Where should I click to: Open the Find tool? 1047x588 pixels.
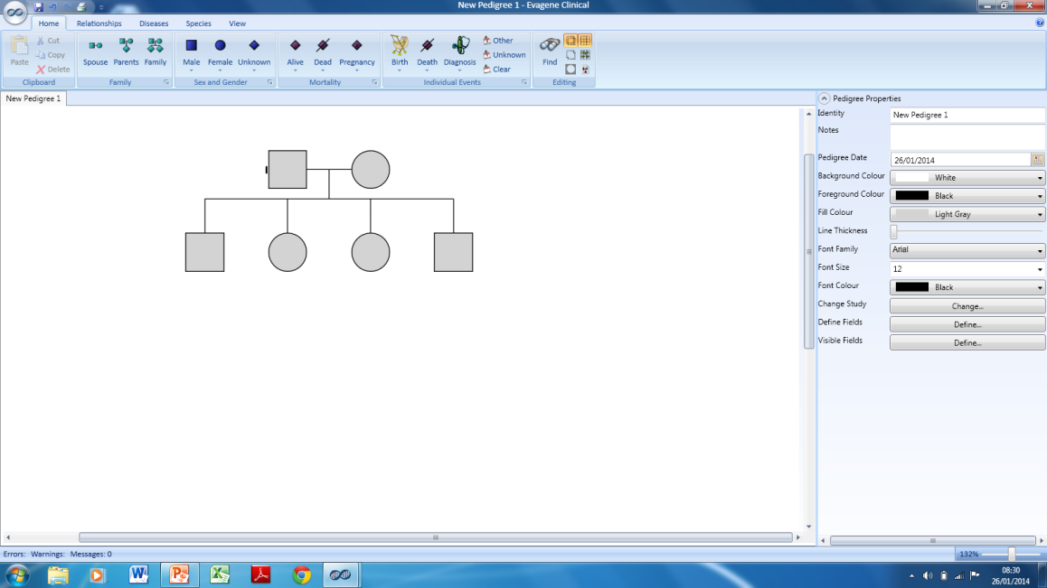point(549,51)
